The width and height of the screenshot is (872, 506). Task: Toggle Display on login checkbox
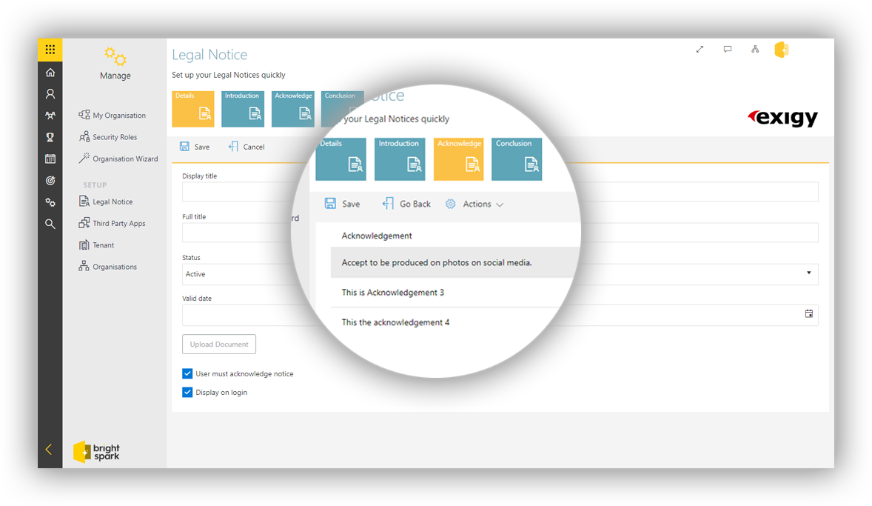click(187, 393)
